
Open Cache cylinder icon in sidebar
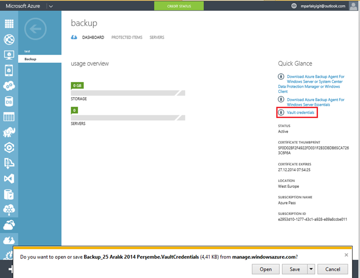(9, 194)
